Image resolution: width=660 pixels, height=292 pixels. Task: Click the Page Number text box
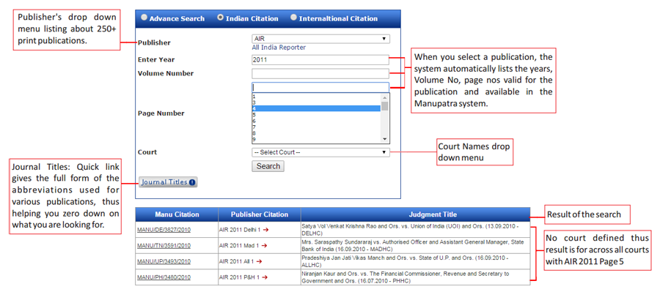(320, 87)
